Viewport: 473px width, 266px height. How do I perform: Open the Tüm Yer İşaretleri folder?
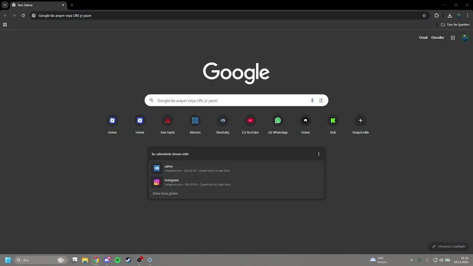(x=455, y=25)
